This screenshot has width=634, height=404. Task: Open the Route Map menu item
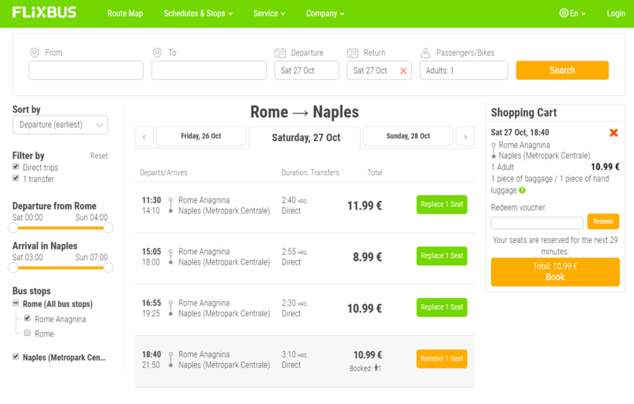[124, 13]
